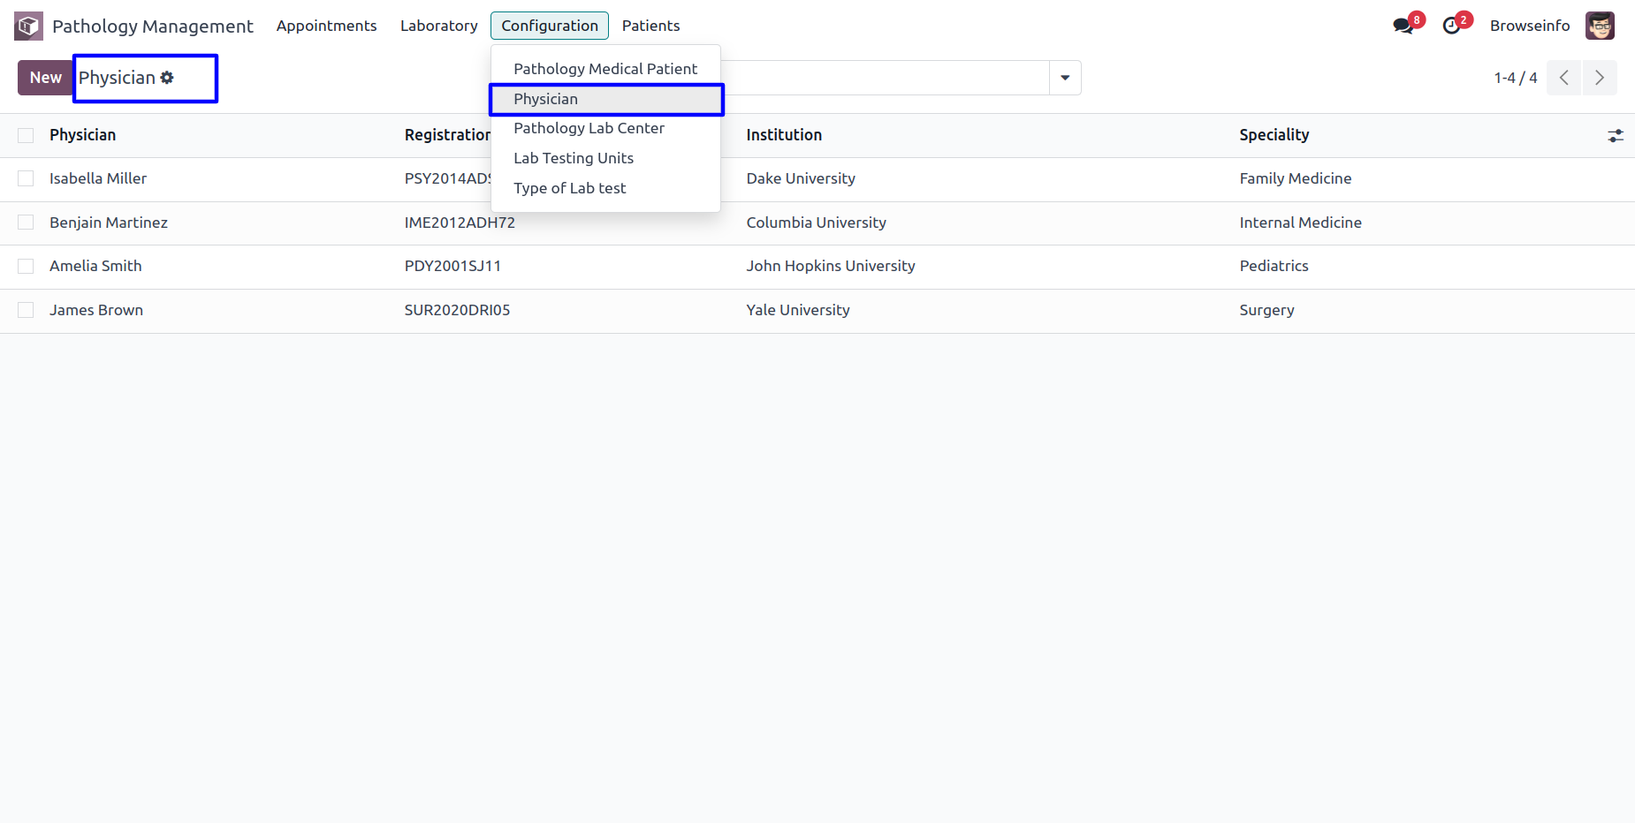Click inside the search input field
The height and width of the screenshot is (823, 1635).
(885, 78)
